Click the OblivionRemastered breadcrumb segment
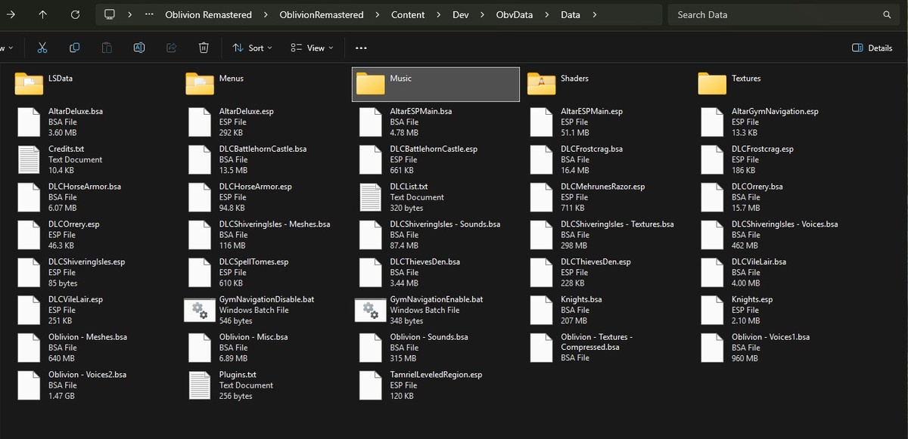 [x=322, y=14]
